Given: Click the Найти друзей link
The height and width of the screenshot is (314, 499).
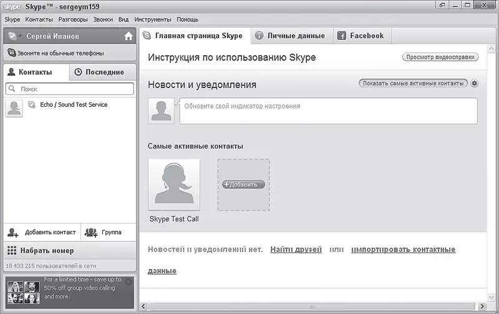Looking at the screenshot, I should pos(296,250).
